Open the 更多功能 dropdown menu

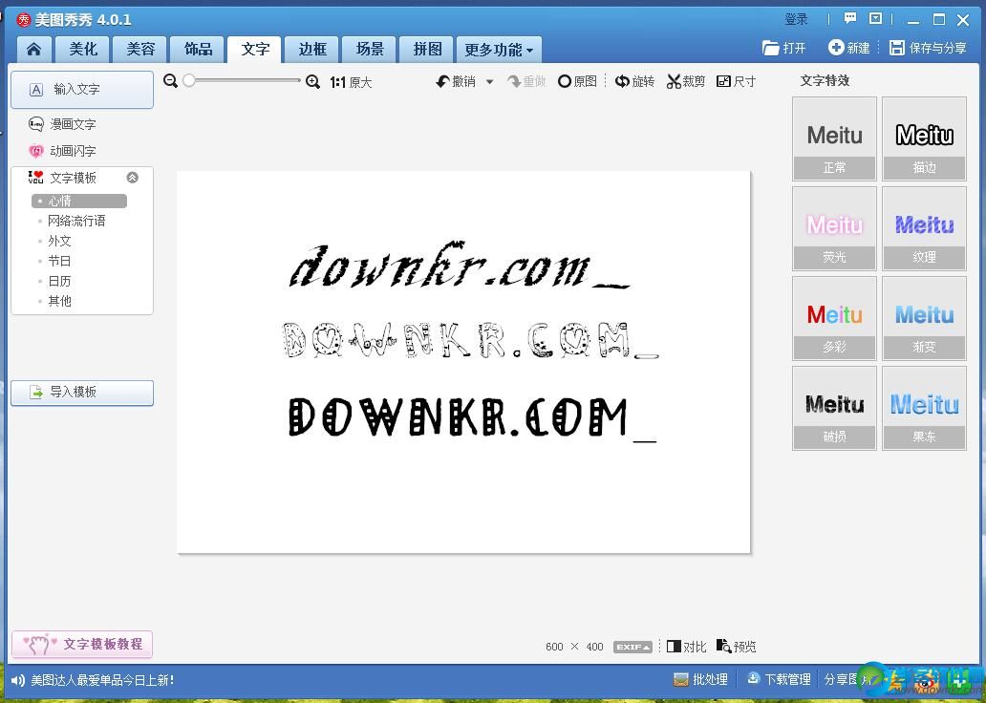tap(499, 50)
